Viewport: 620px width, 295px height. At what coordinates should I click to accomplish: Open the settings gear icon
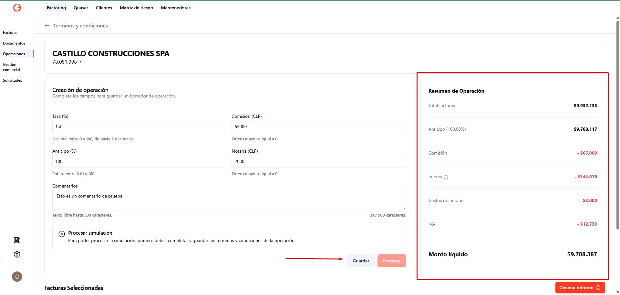17,254
